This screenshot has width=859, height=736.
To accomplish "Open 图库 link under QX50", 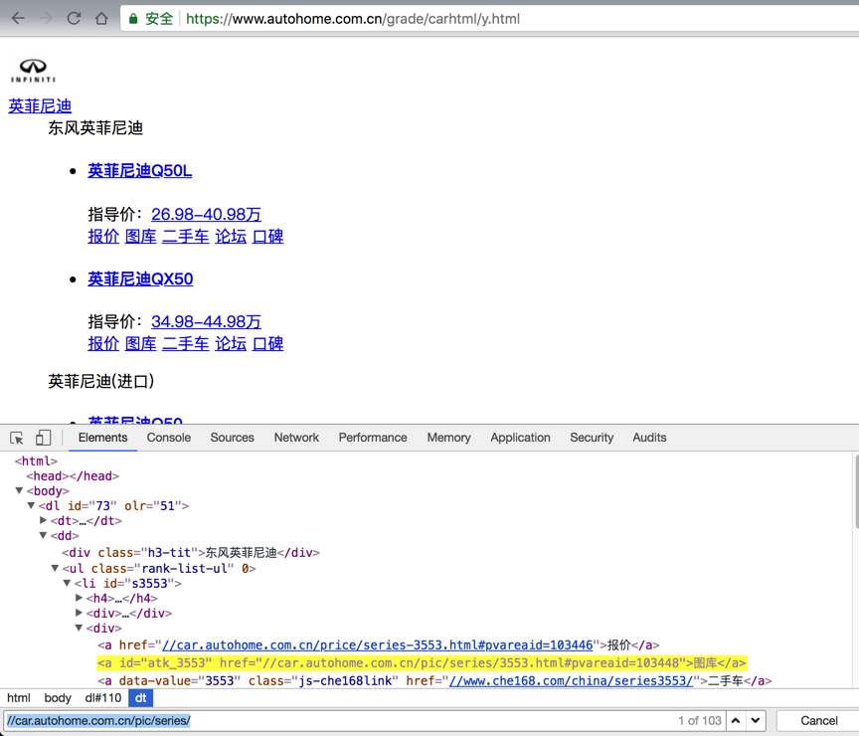I will [141, 343].
